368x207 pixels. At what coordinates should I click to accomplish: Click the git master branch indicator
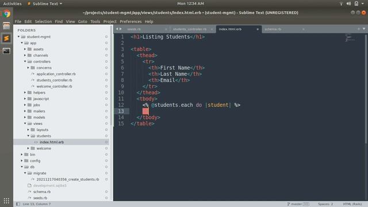pyautogui.click(x=298, y=204)
